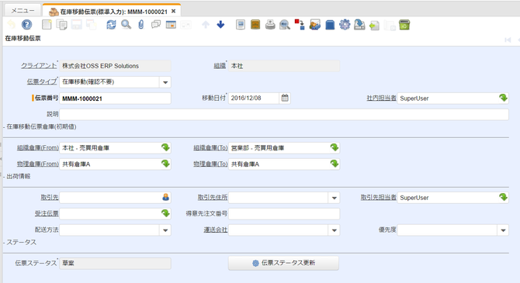This screenshot has height=283, width=520.
Task: Click the 受注伝票 label link
Action: pos(47,214)
